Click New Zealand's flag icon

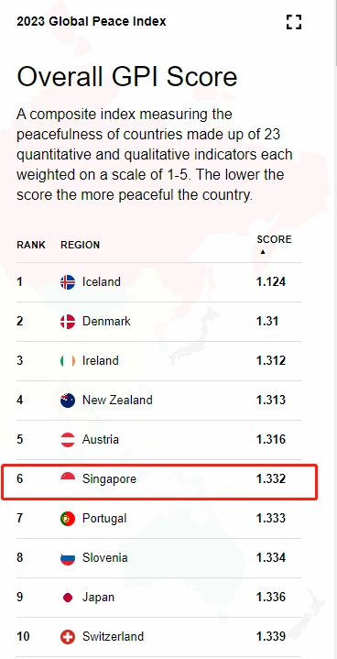click(68, 401)
